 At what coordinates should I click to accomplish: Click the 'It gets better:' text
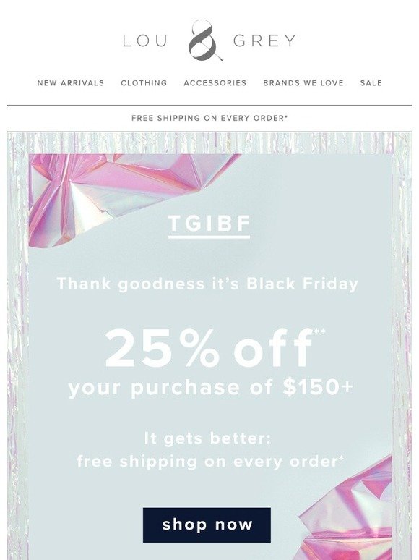pos(207,438)
